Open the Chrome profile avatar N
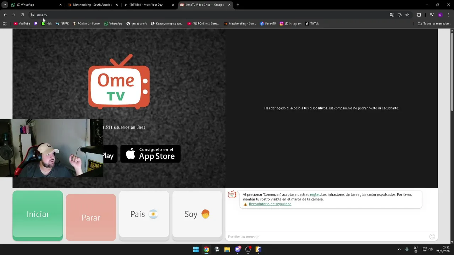This screenshot has height=255, width=454. click(x=440, y=15)
